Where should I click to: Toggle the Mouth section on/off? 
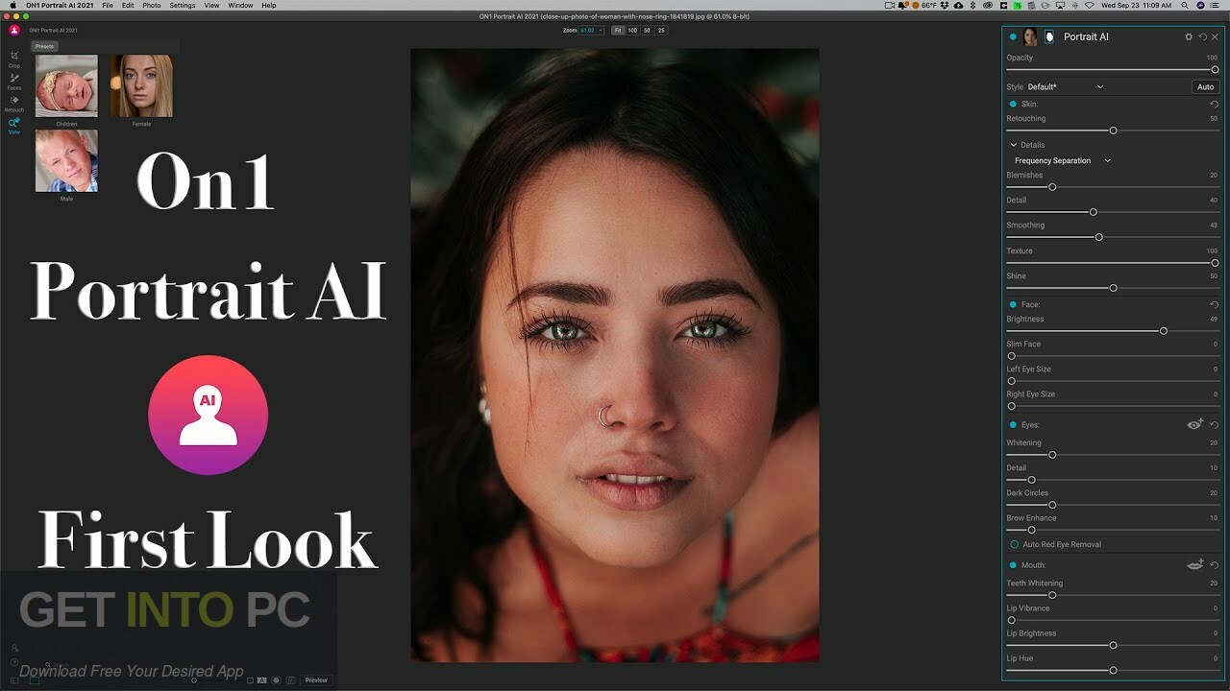pyautogui.click(x=1013, y=565)
